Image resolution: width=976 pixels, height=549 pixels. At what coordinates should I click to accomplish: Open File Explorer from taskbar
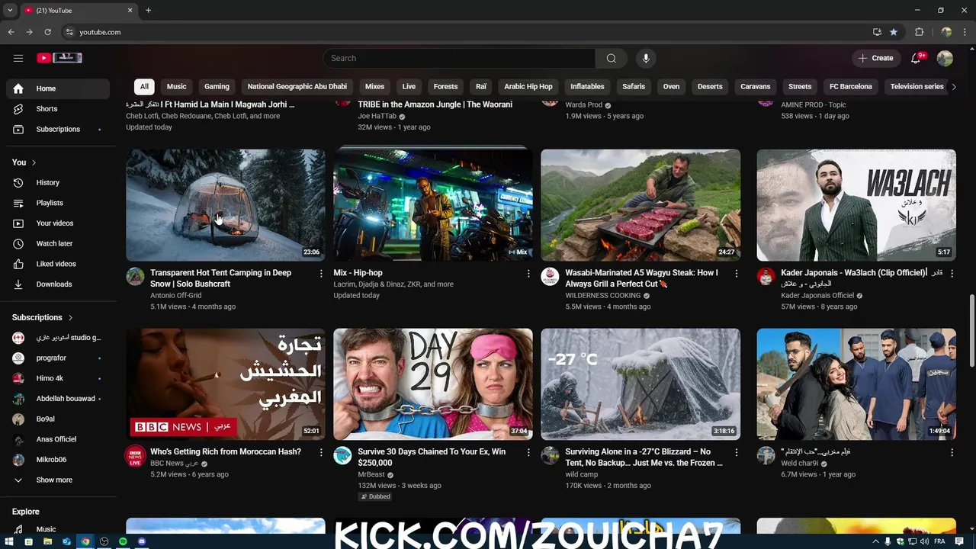pos(47,541)
